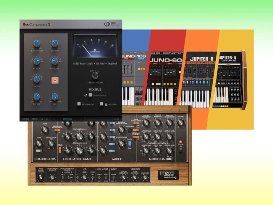
Task: Click the previous preset arrow left of DNA Mix
Action: point(54,119)
